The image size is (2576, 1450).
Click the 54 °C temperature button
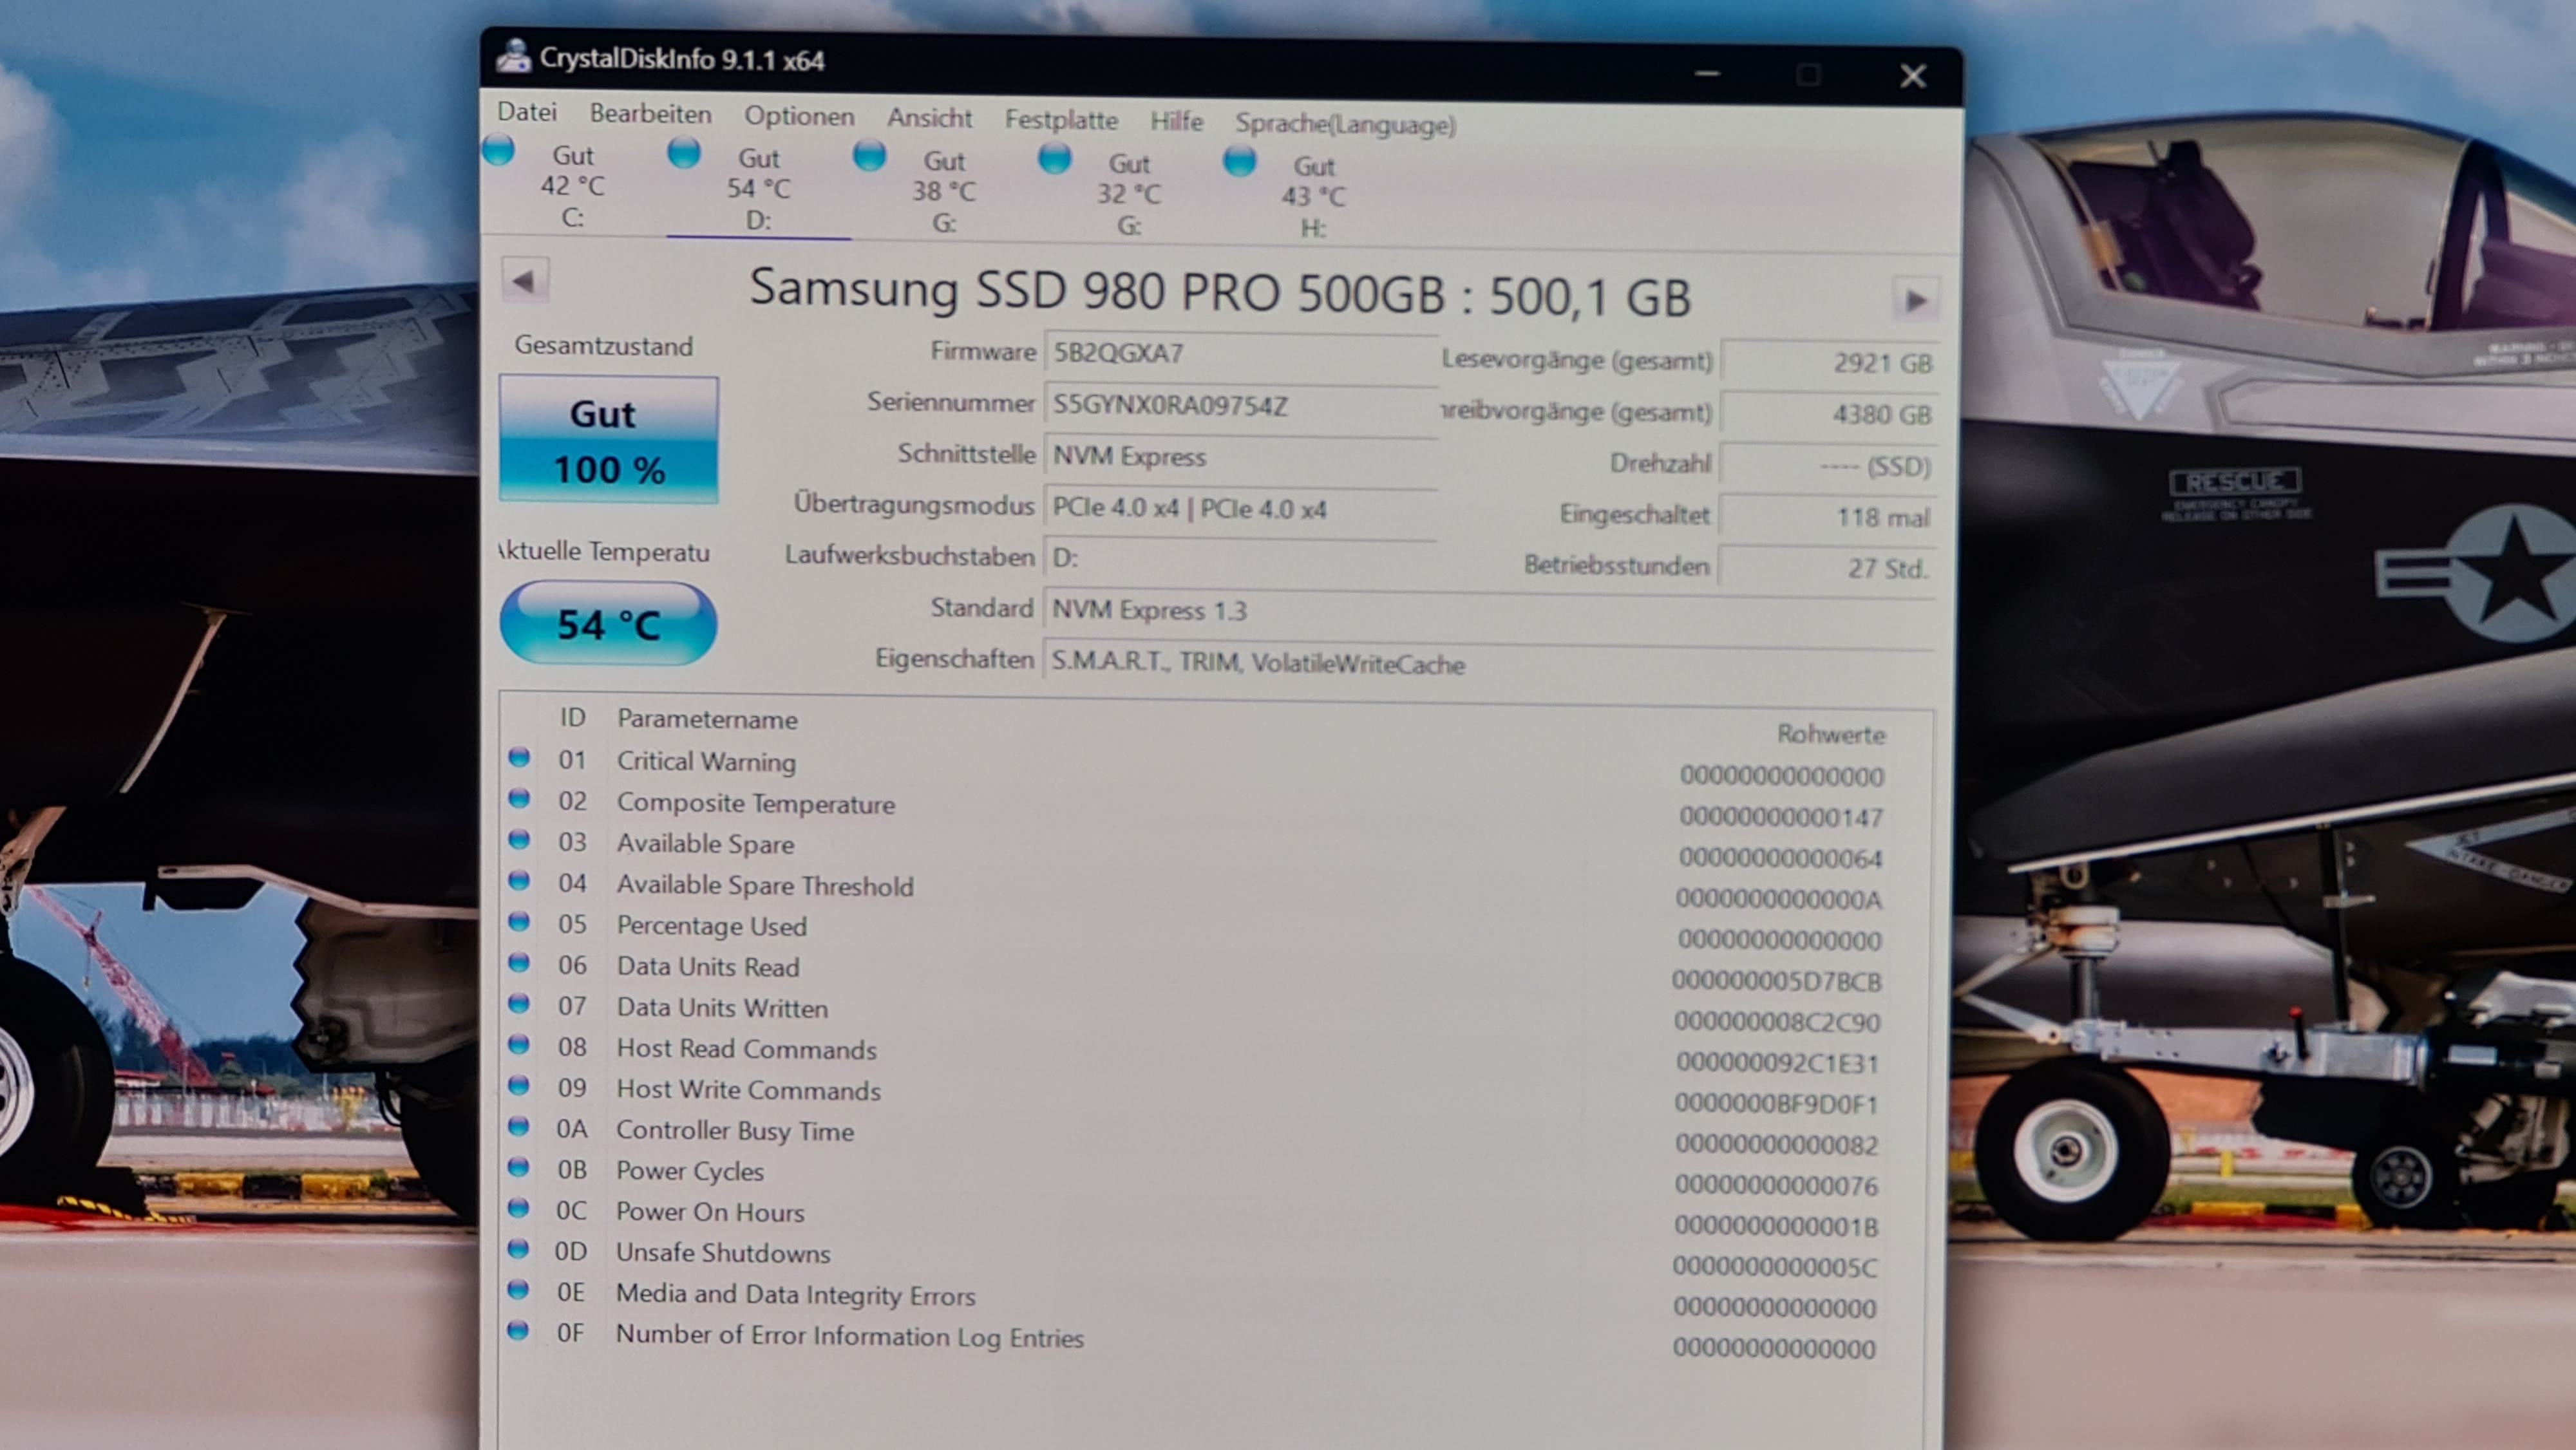[608, 624]
